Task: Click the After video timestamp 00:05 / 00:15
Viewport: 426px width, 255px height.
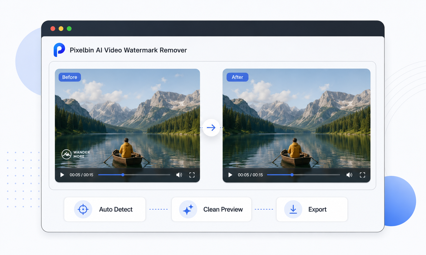Action: click(x=250, y=175)
